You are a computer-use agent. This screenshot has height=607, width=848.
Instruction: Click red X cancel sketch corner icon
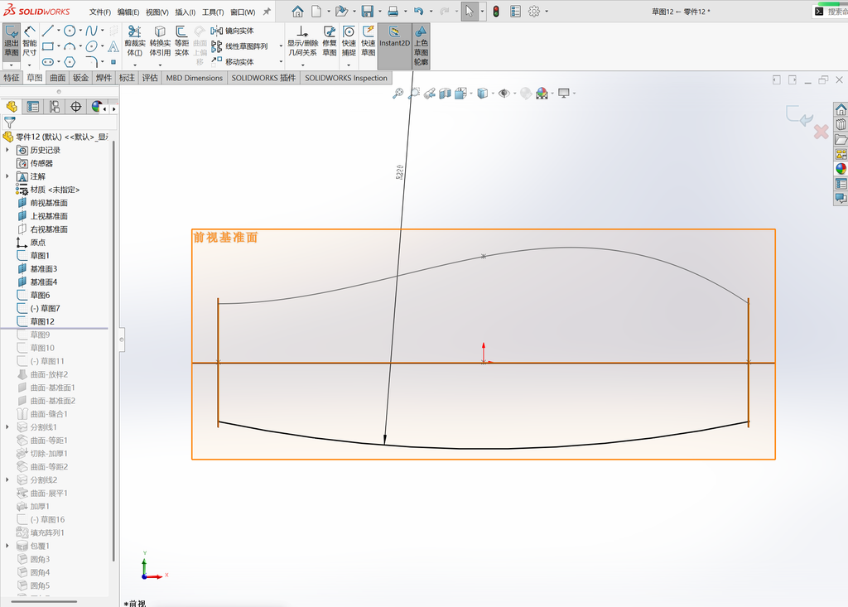coord(821,132)
